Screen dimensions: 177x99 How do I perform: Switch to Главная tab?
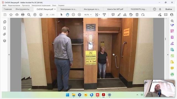[8, 9]
